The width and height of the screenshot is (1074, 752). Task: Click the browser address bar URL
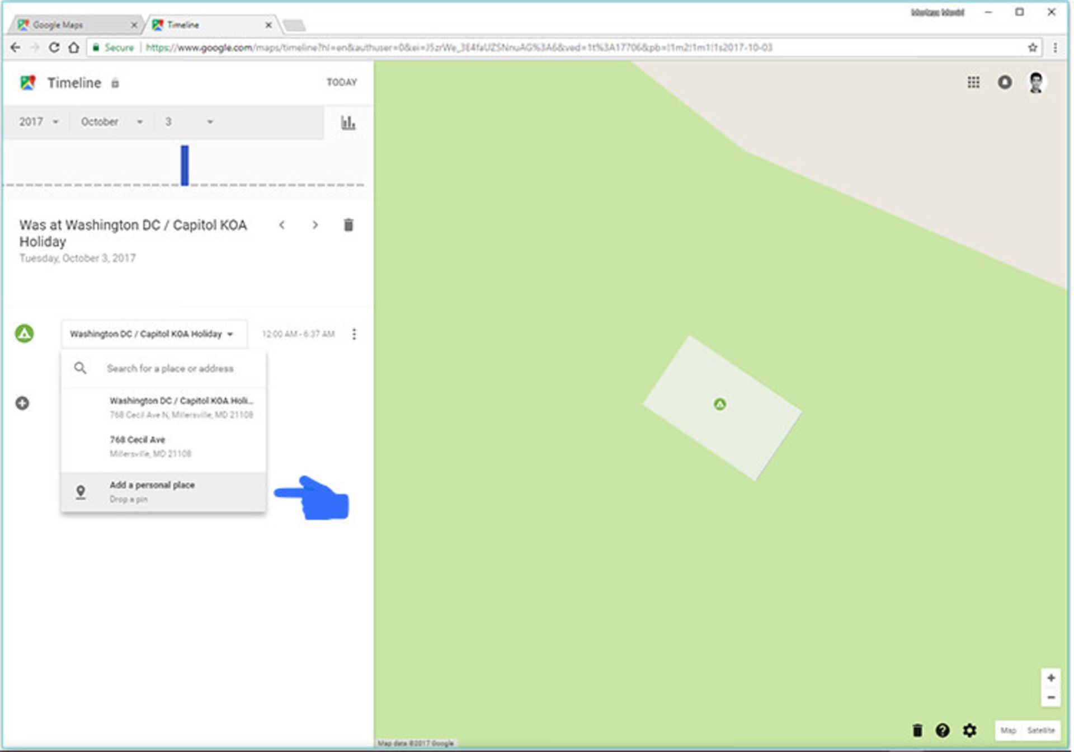click(x=459, y=48)
